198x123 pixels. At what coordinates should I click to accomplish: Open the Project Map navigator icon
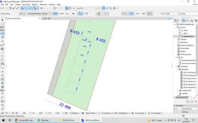click(x=184, y=20)
